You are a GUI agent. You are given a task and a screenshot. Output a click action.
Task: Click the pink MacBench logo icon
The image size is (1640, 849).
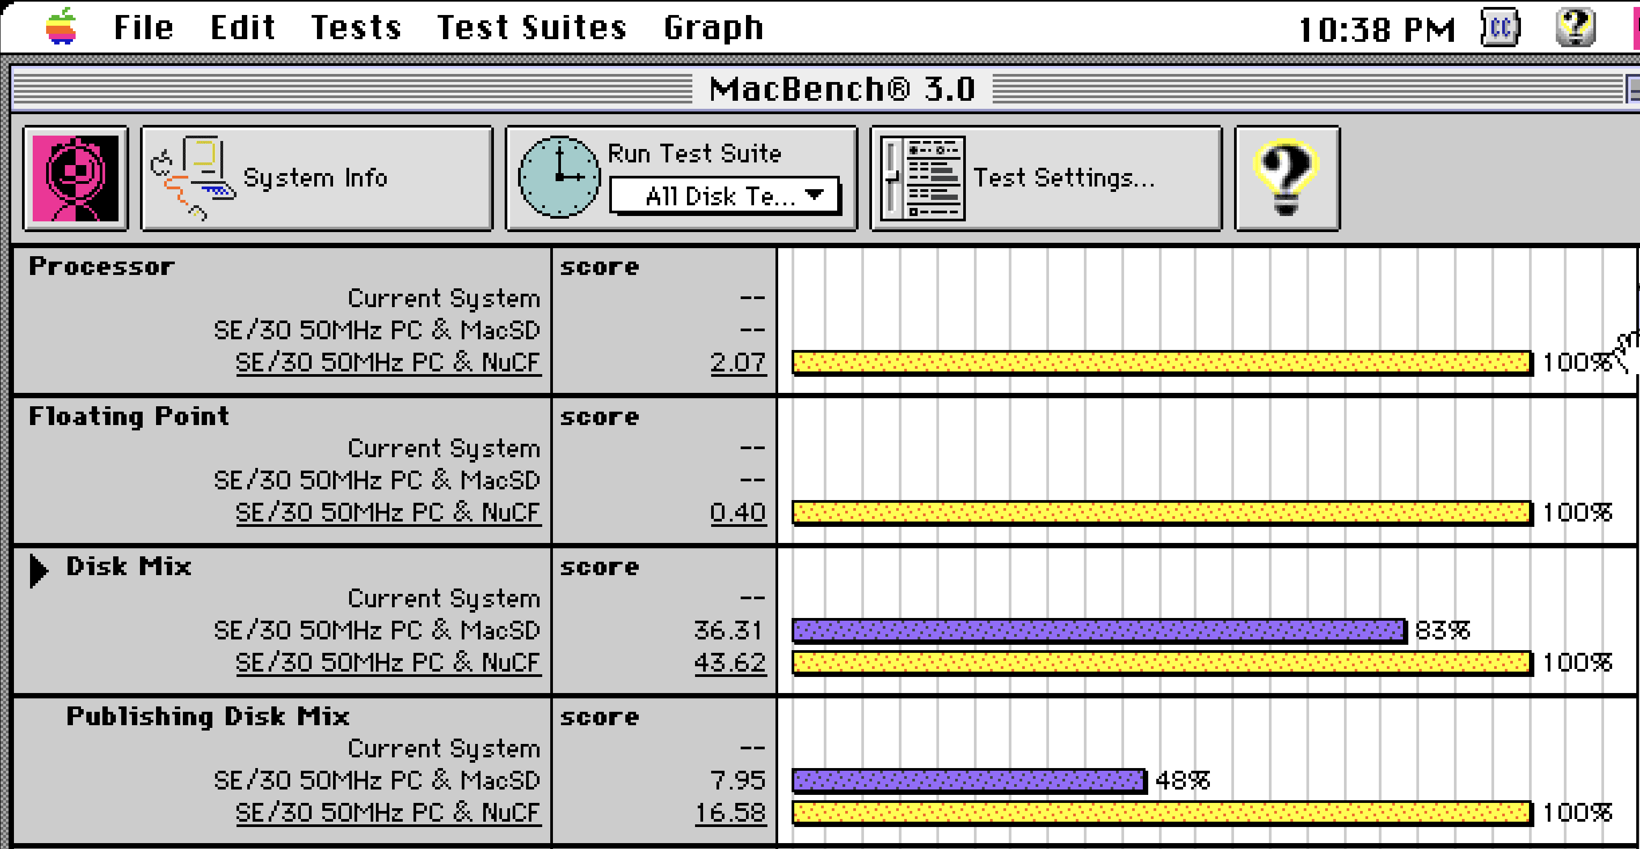tap(75, 178)
